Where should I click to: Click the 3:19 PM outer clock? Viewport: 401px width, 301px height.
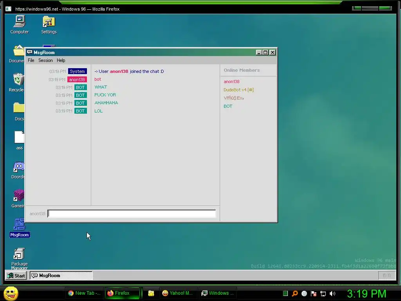(367, 294)
